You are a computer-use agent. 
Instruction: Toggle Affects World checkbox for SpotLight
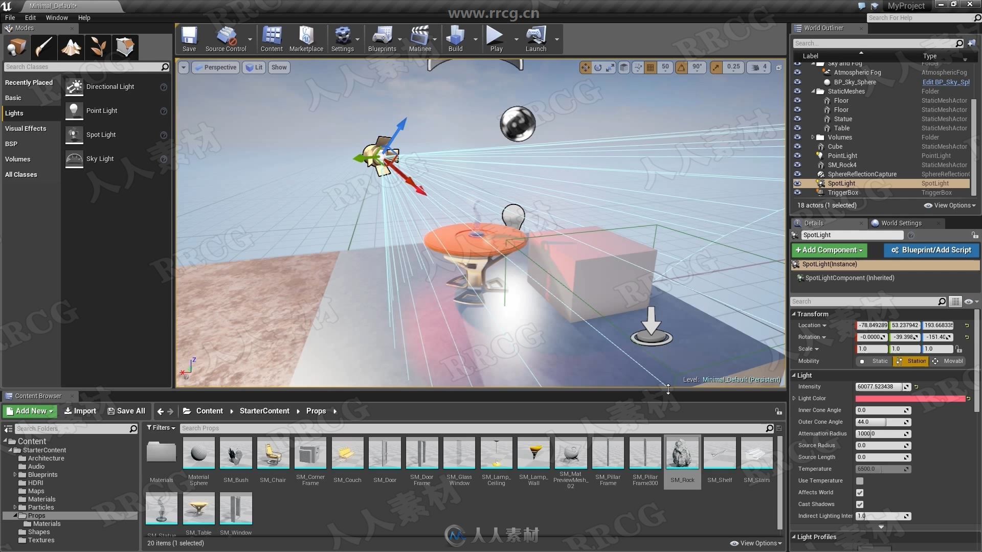point(860,492)
